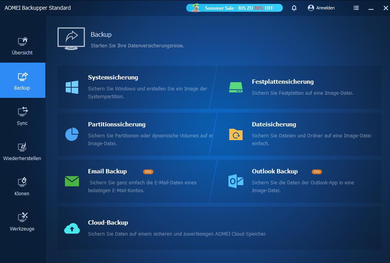
Task: Click the Wiederherstellen sidebar icon
Action: click(22, 147)
